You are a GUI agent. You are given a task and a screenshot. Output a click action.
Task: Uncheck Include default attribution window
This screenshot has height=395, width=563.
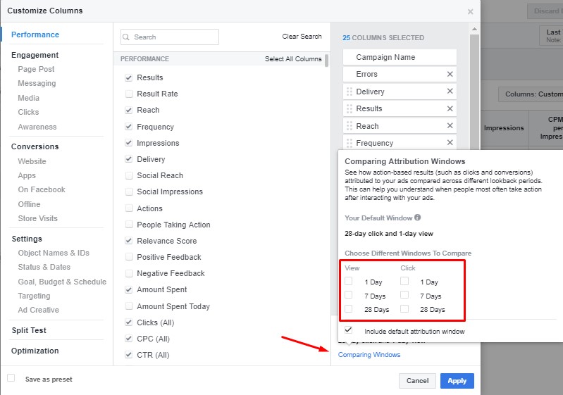[348, 330]
